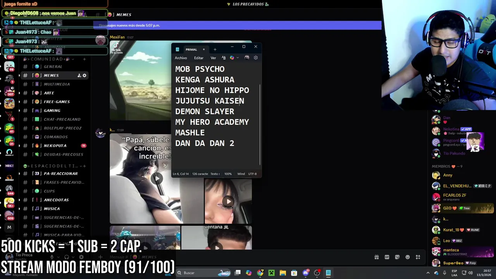Click the 'DAN DA DAN 2' line in Notepad

(205, 143)
